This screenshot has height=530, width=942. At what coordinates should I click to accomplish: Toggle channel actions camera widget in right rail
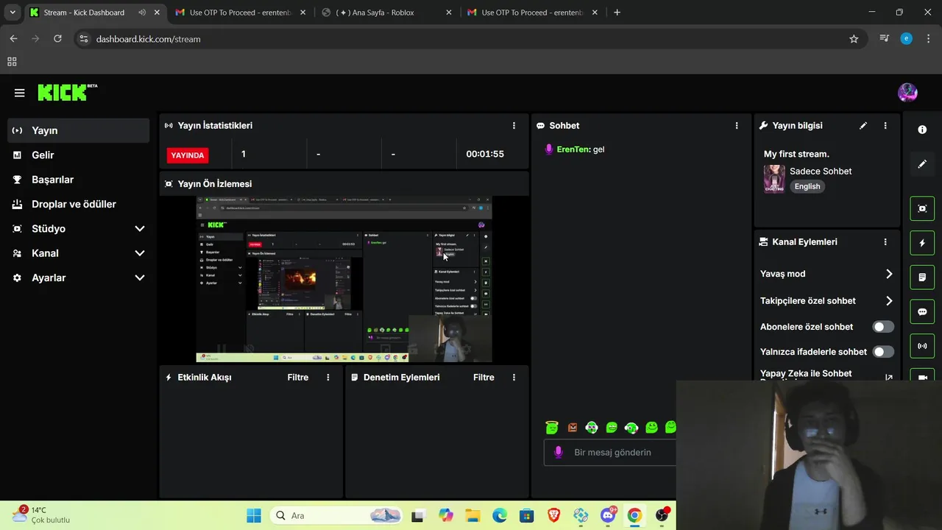pos(922,376)
